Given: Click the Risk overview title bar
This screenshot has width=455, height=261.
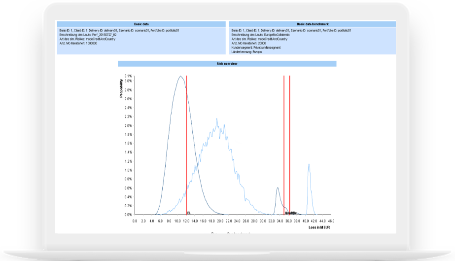Looking at the screenshot, I should point(227,64).
